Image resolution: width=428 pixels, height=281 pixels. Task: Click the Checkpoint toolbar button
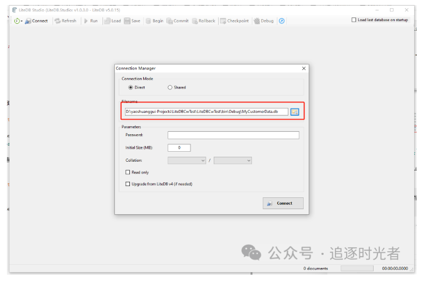point(234,21)
